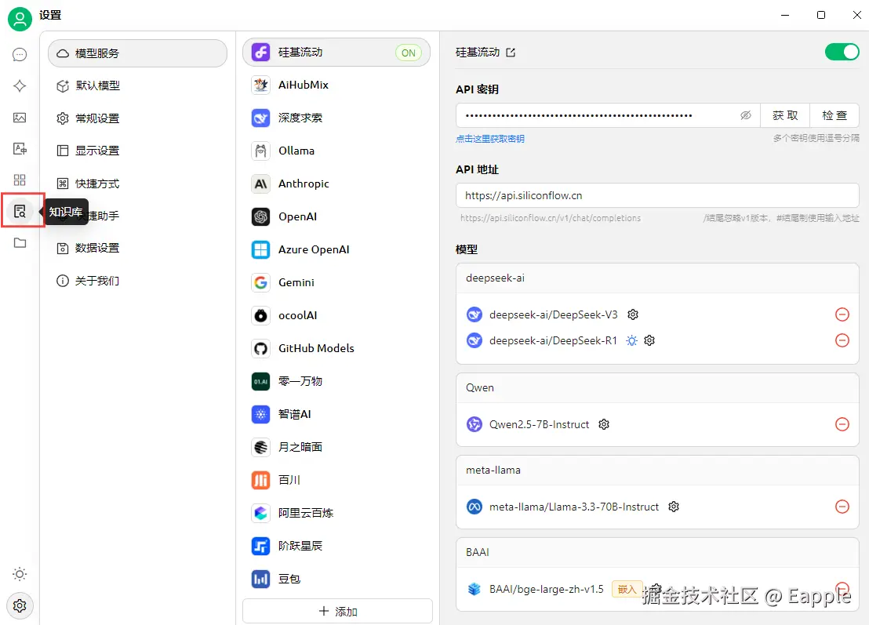
Task: Remove deepseek-ai/DeepSeek-R1 model
Action: click(842, 340)
